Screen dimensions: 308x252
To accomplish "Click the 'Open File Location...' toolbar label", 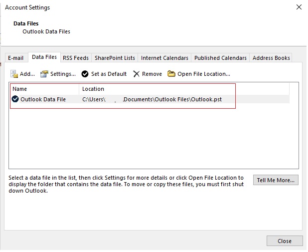I will coord(204,74).
